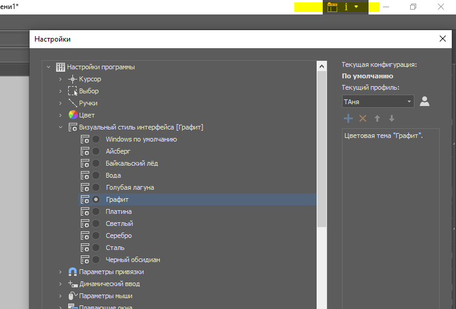Screen dimensions: 456x309
Task: Click the settings tree scrollbar thumb
Action: [321, 149]
